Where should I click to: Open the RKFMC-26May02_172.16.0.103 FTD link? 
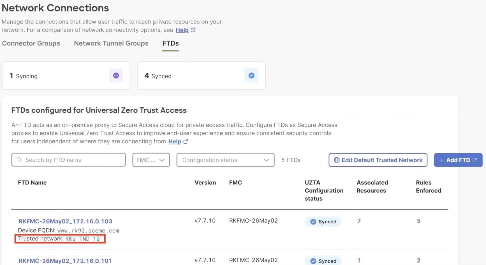[x=65, y=221]
